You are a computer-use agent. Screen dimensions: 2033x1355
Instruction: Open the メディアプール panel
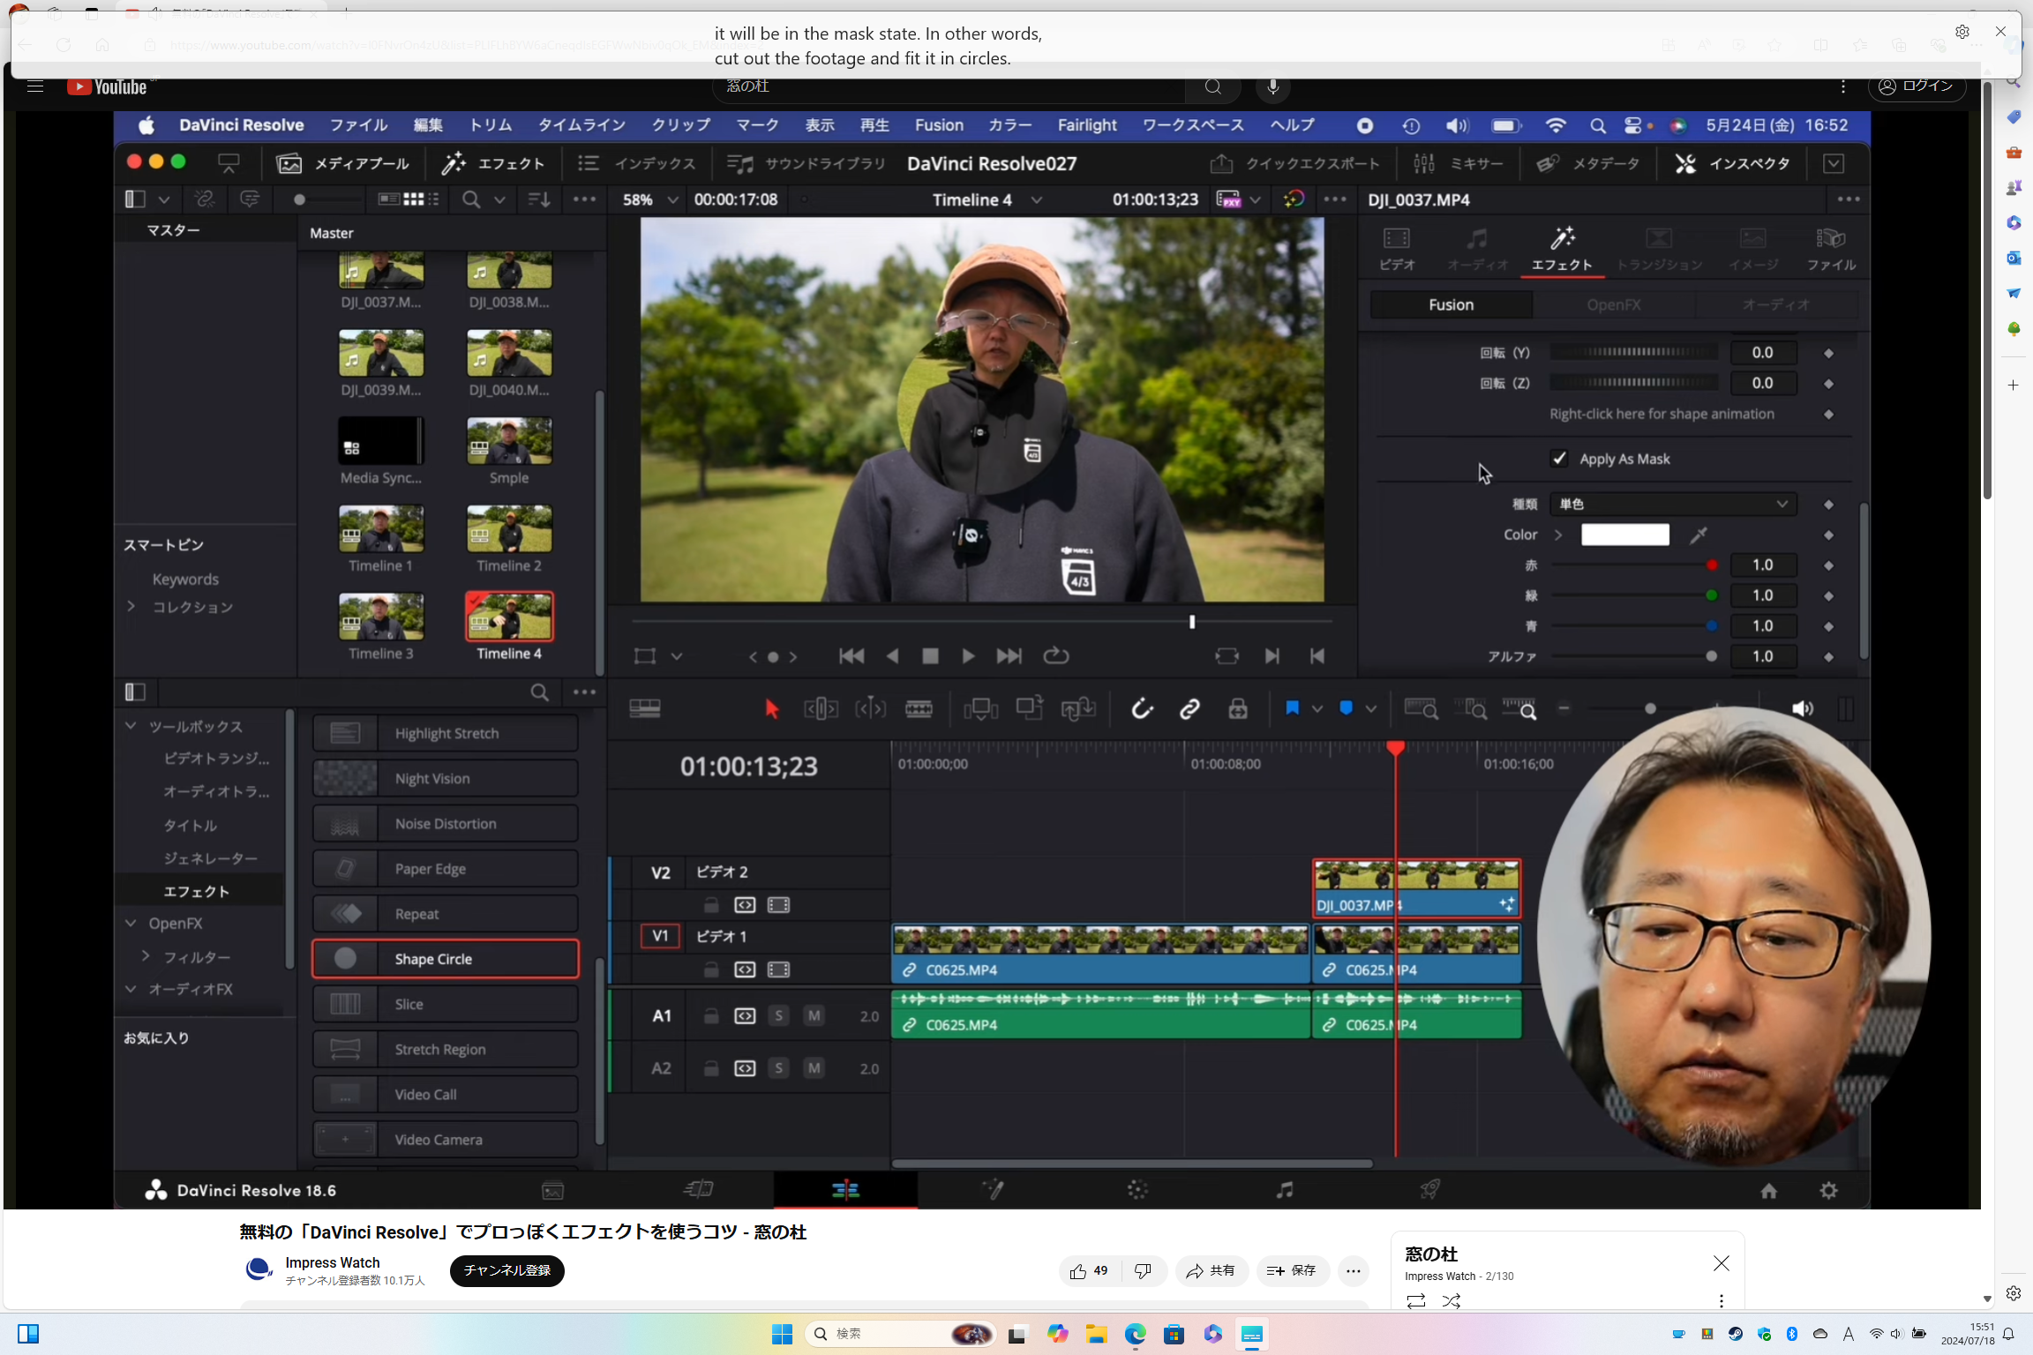pos(343,163)
